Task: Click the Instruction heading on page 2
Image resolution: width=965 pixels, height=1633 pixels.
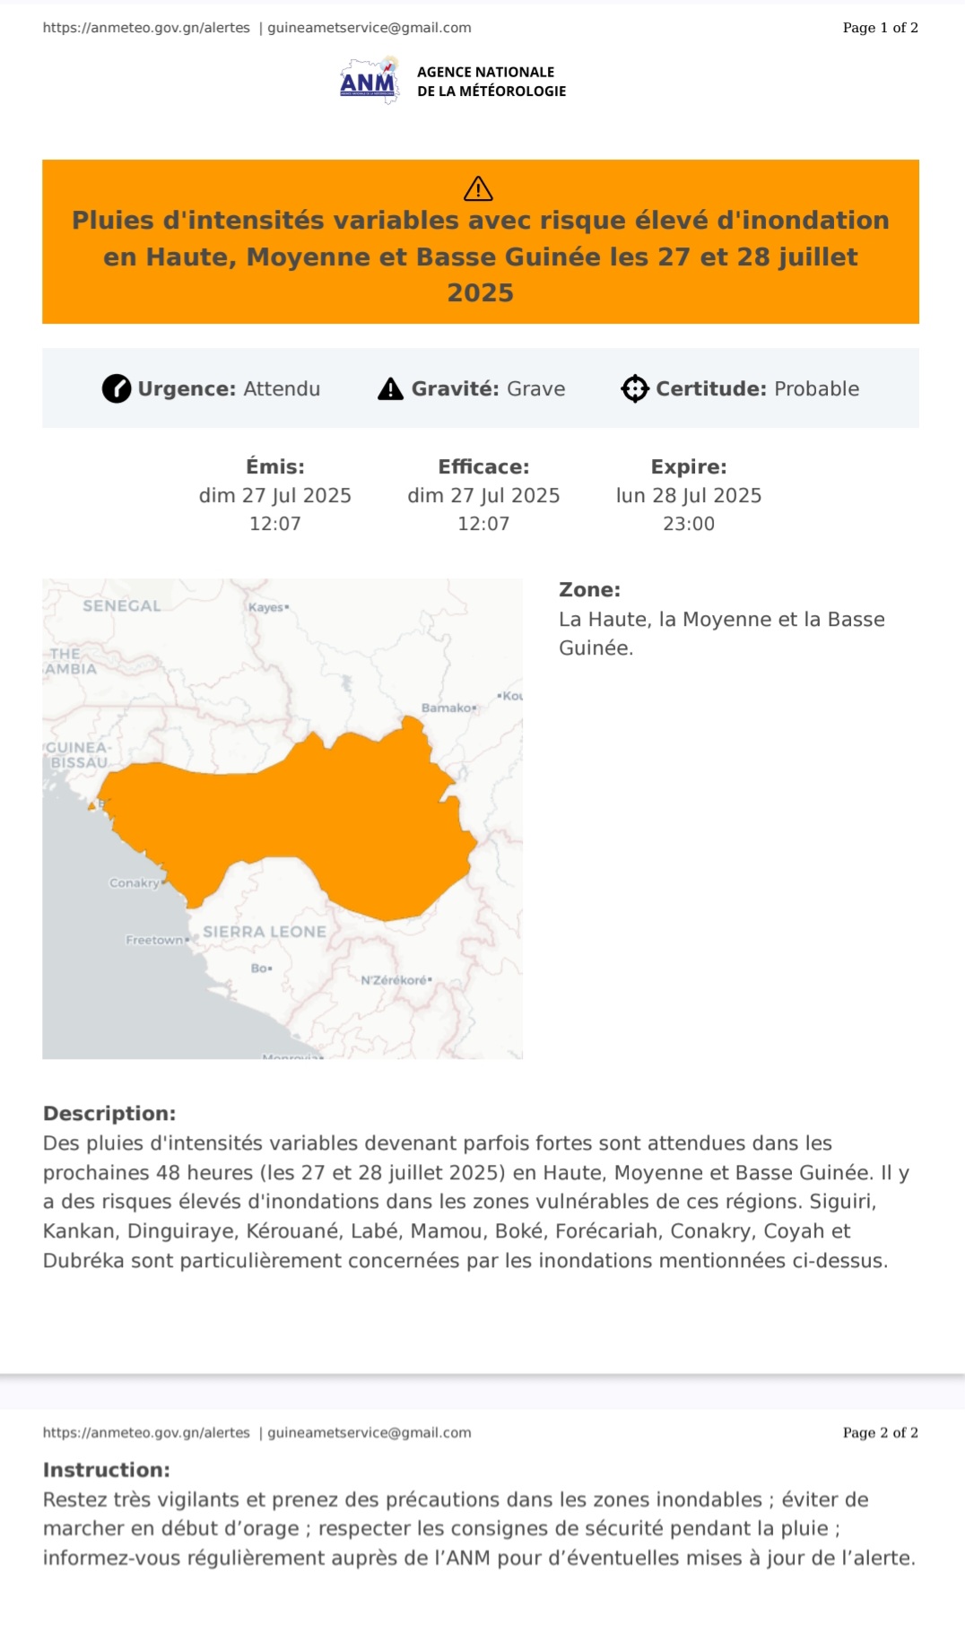Action: click(107, 1470)
